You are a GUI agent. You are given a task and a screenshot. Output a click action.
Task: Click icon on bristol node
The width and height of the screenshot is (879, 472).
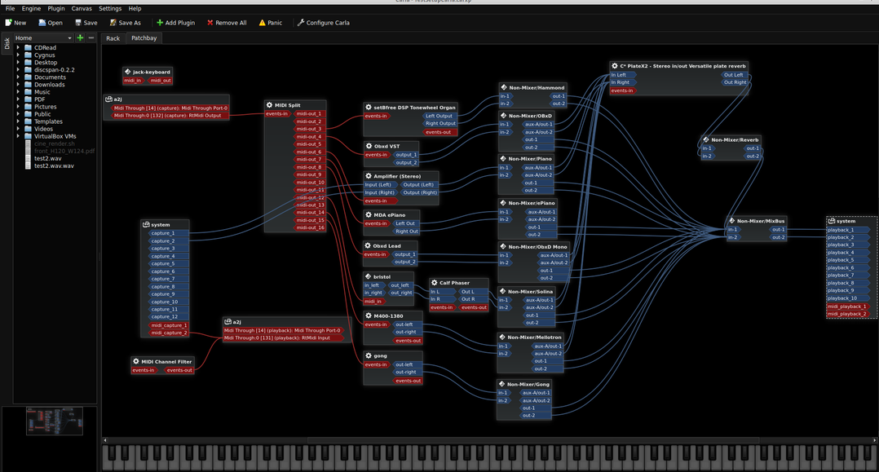[369, 276]
